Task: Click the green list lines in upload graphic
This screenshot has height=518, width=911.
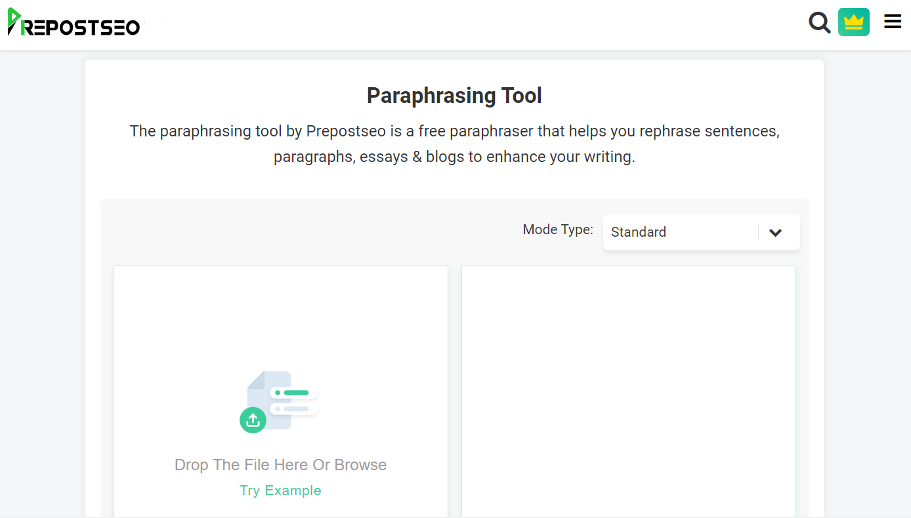Action: click(295, 393)
